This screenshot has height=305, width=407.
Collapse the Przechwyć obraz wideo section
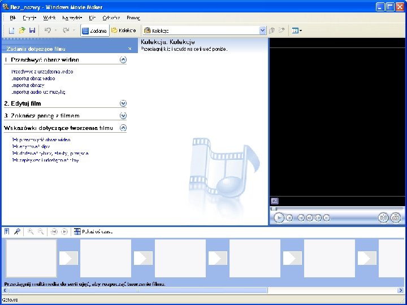click(123, 60)
